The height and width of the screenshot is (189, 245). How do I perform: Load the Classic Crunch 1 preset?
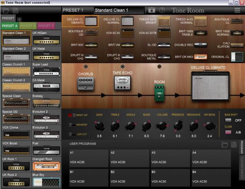pyautogui.click(x=16, y=69)
